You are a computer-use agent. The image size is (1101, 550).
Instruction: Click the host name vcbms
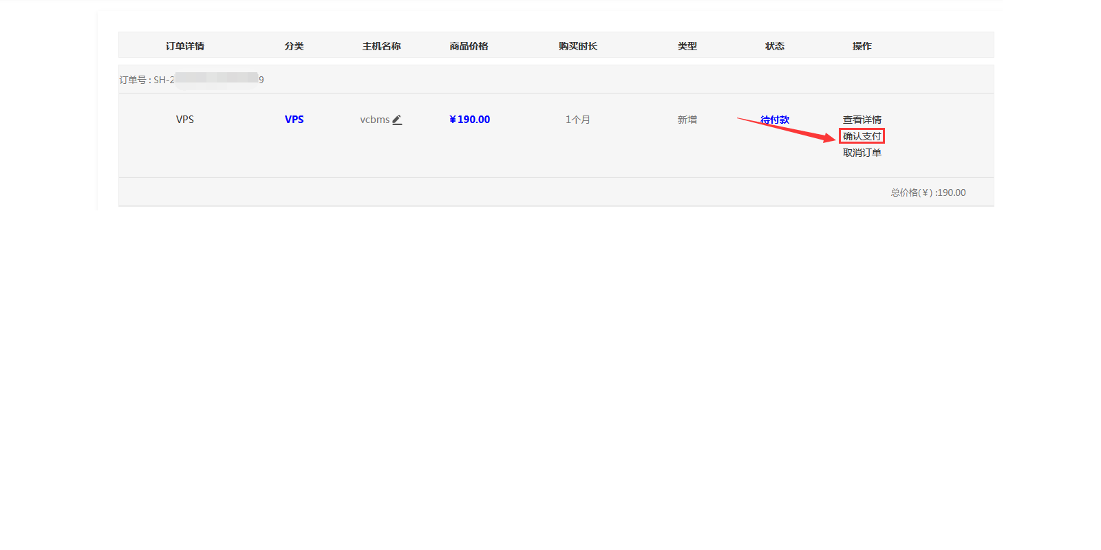coord(375,120)
